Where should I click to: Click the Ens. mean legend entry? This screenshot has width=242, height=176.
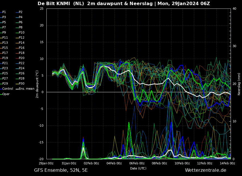pyautogui.click(x=25, y=89)
